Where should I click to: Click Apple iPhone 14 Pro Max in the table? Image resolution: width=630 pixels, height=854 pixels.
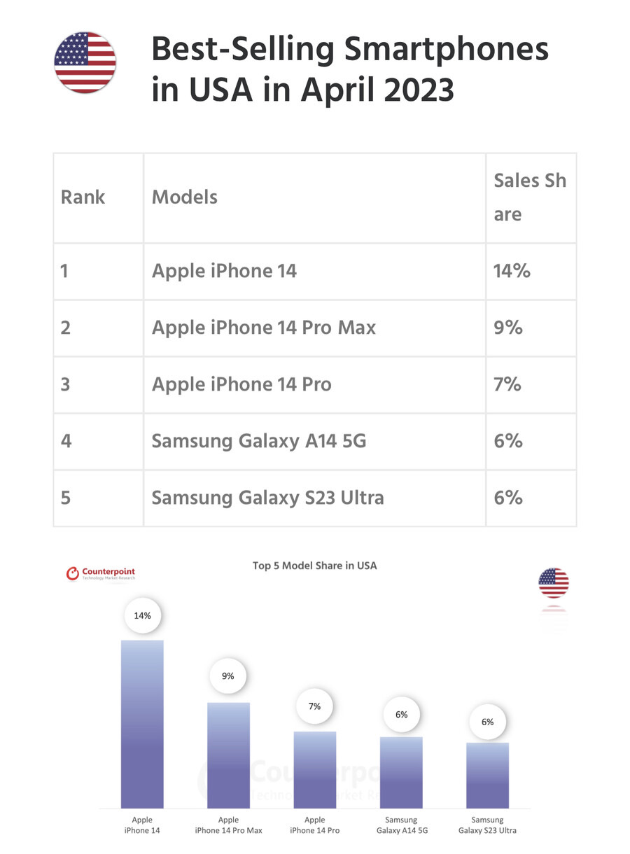point(264,328)
